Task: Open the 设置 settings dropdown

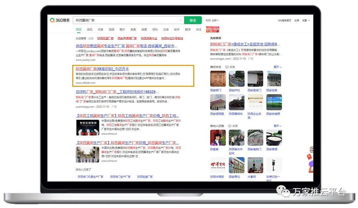Action: coord(305,20)
